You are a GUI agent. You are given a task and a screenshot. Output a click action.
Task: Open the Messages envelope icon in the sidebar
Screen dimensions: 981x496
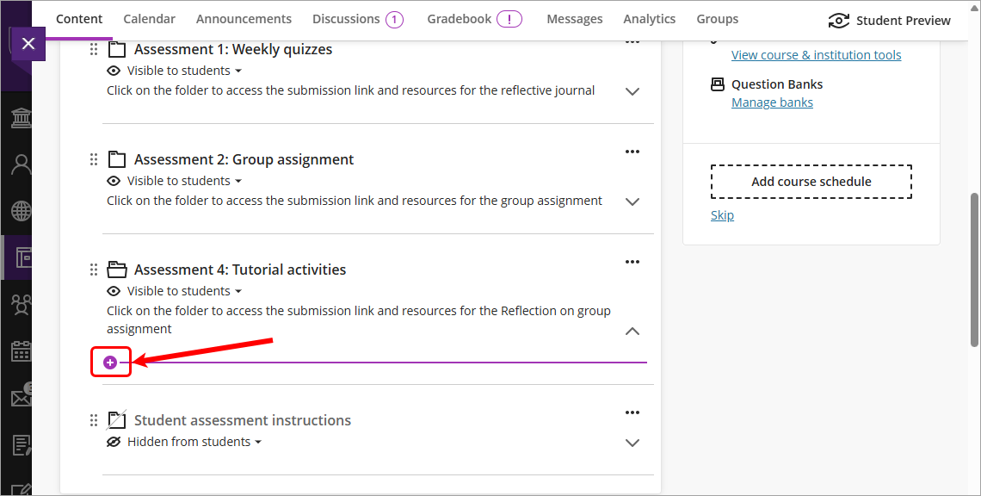[19, 397]
